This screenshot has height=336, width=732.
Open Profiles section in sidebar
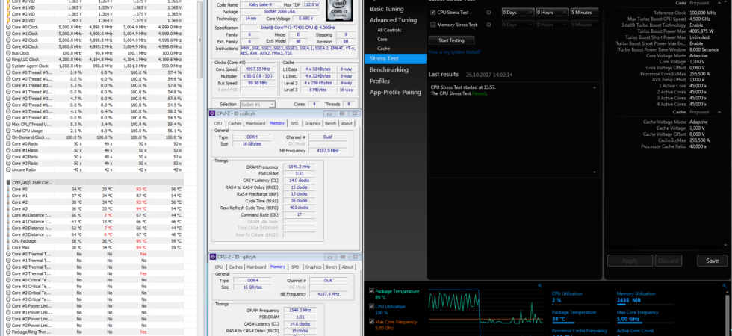point(379,81)
